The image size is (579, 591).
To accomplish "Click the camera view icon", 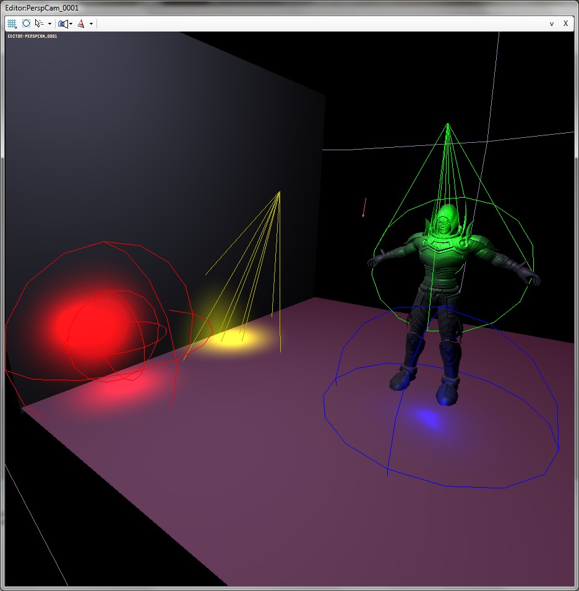I will pyautogui.click(x=63, y=23).
